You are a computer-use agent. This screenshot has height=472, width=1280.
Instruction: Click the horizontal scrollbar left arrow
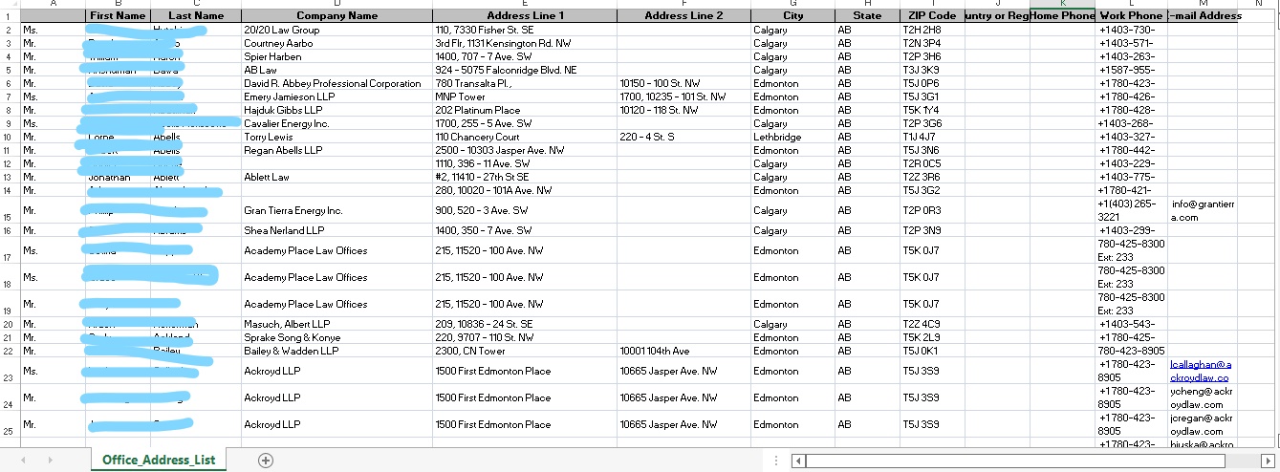click(799, 461)
